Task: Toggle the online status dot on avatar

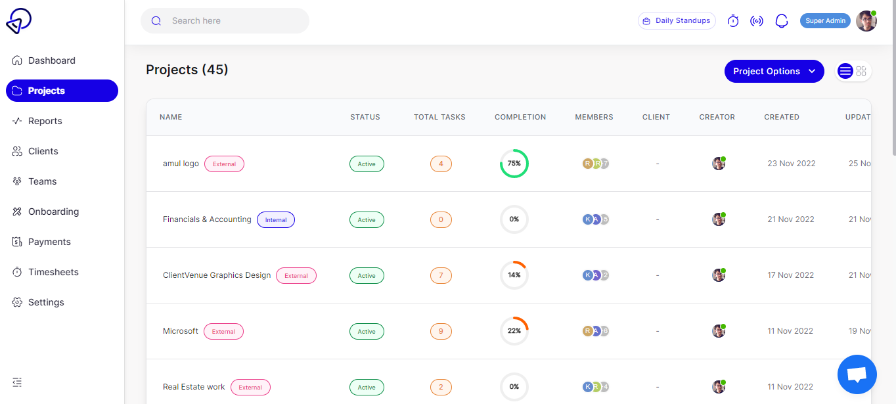Action: [x=873, y=12]
